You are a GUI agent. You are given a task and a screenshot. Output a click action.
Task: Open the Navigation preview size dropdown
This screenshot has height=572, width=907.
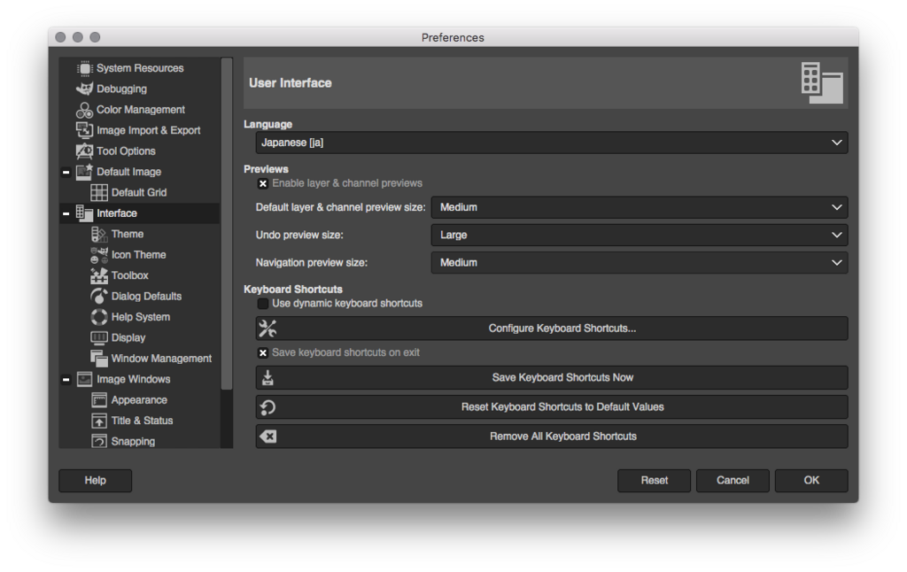point(640,263)
